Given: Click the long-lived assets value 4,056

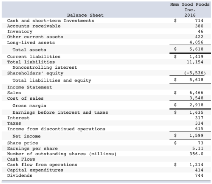Looking at the screenshot, I should 196,42.
